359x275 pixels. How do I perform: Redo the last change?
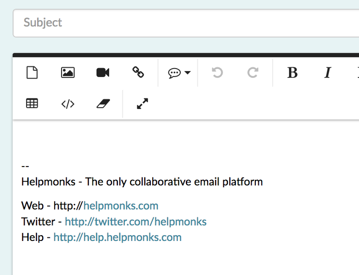253,73
